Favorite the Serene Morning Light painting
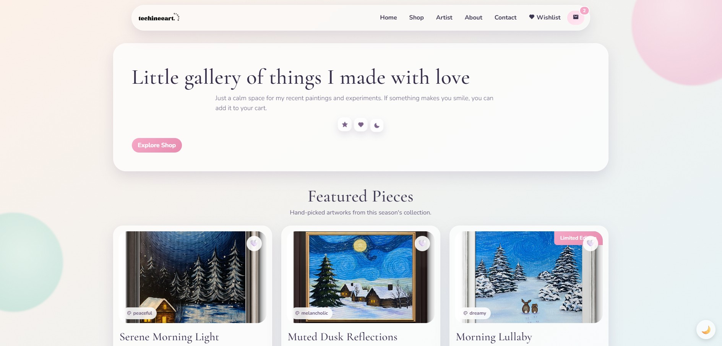The image size is (722, 346). click(254, 243)
